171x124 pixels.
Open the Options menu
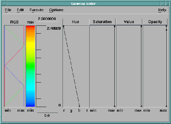pyautogui.click(x=56, y=10)
